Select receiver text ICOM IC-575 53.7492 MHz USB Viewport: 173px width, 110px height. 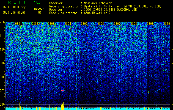[x=110, y=10]
